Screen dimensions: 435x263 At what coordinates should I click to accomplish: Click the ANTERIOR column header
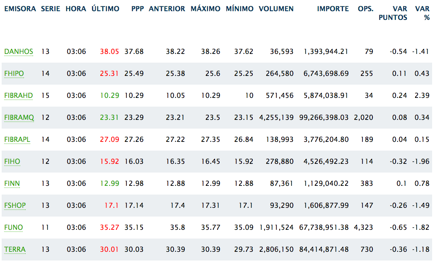[x=167, y=9]
